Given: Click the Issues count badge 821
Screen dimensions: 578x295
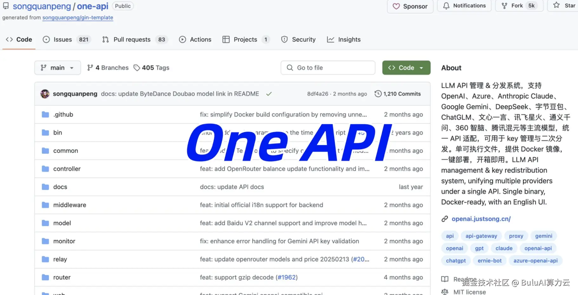Looking at the screenshot, I should [x=84, y=40].
